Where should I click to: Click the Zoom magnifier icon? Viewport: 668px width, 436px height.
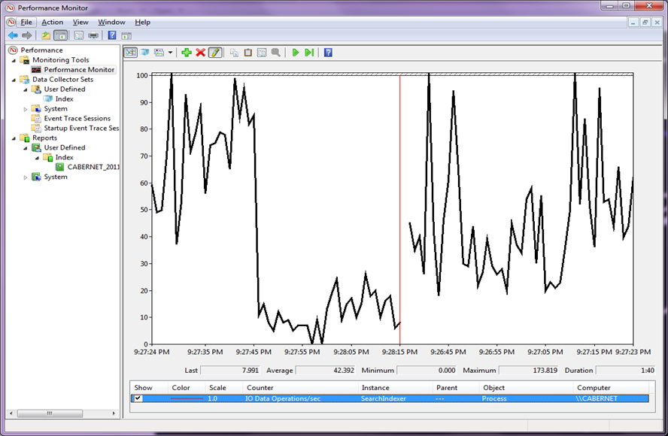(x=276, y=53)
